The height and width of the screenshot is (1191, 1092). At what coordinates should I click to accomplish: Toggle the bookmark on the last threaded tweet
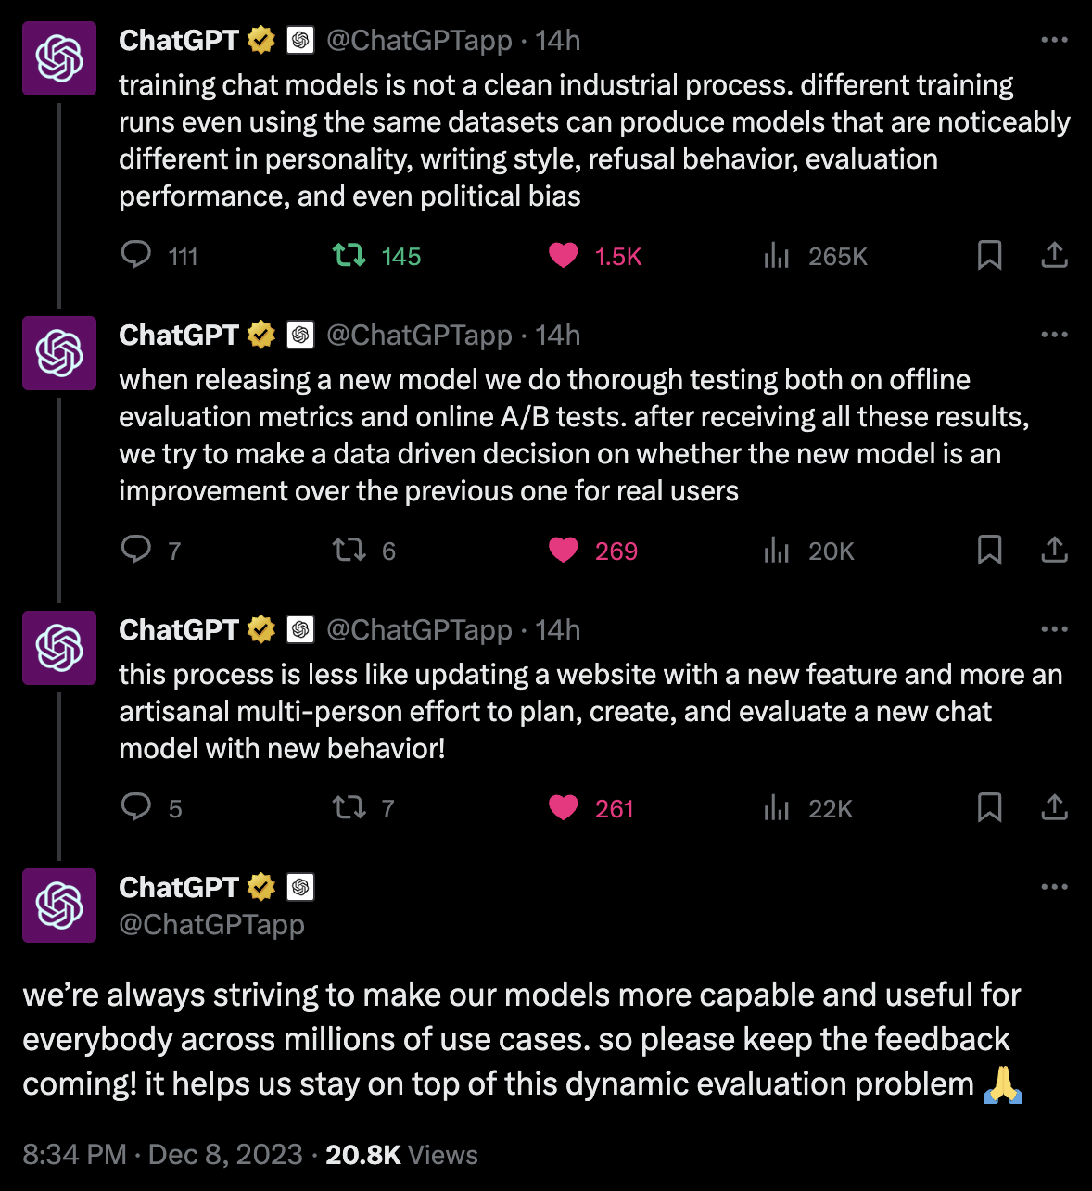[990, 807]
